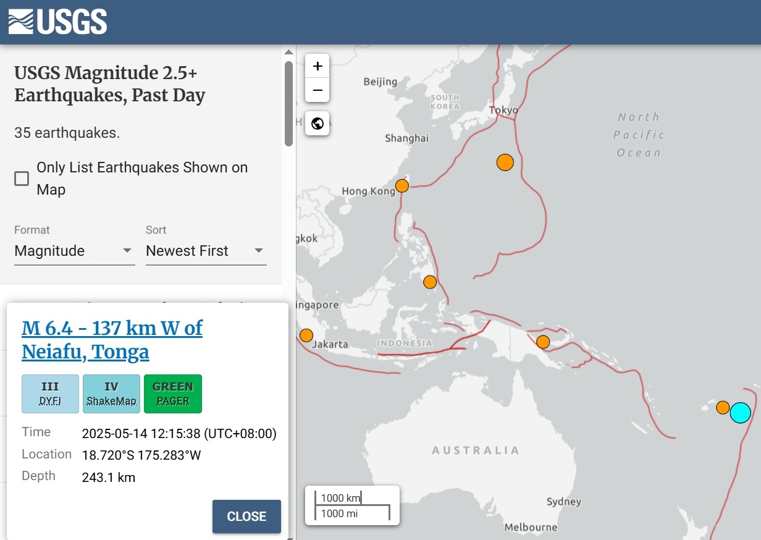Zoom out of the map
Image resolution: width=761 pixels, height=540 pixels.
tap(317, 90)
